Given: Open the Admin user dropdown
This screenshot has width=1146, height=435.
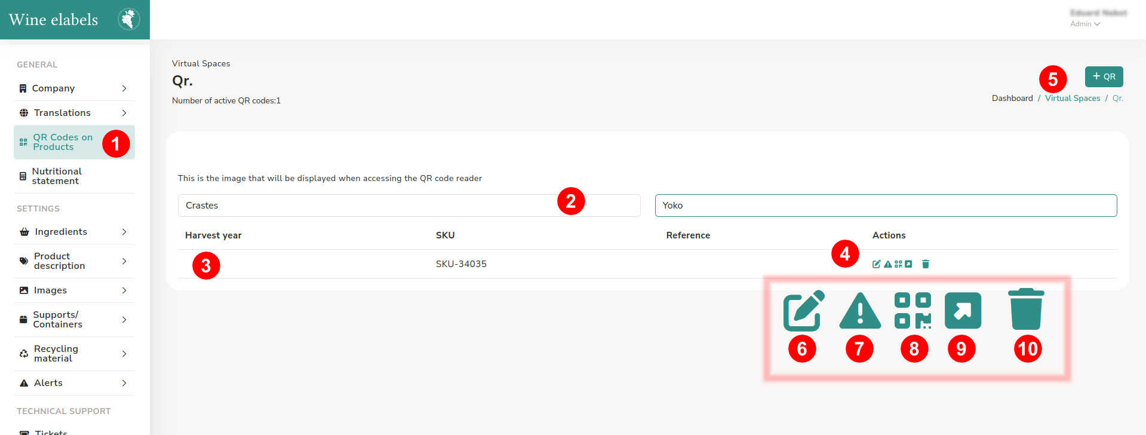Looking at the screenshot, I should pyautogui.click(x=1085, y=24).
